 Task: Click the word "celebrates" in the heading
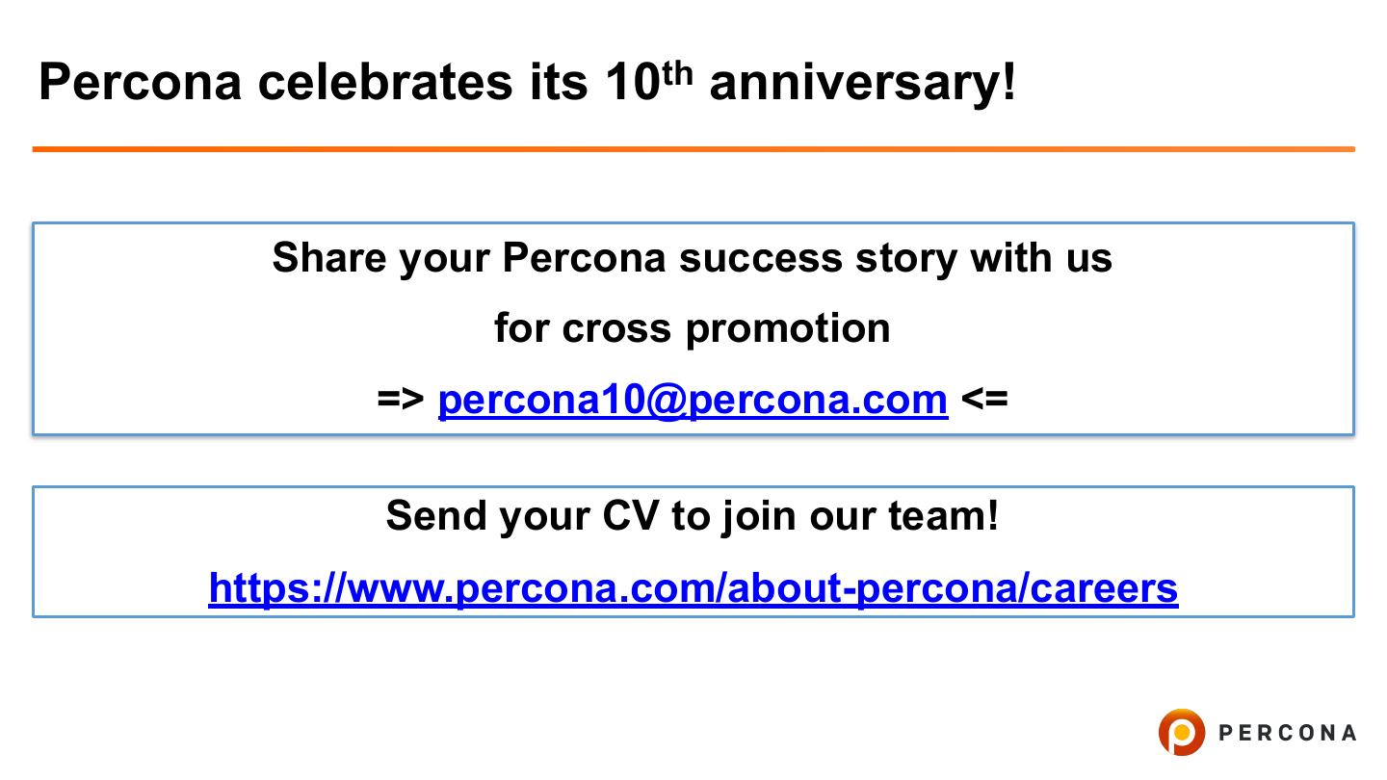click(385, 83)
